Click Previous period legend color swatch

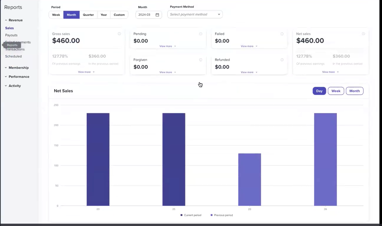click(x=212, y=215)
